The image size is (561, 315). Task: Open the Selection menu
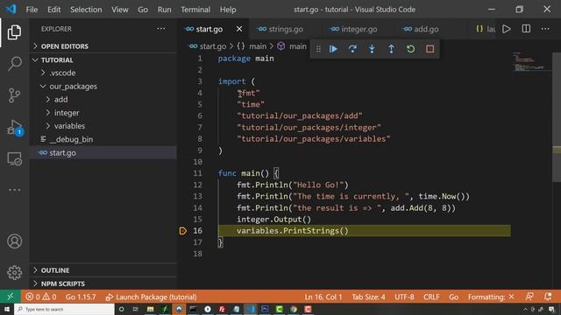pos(86,10)
